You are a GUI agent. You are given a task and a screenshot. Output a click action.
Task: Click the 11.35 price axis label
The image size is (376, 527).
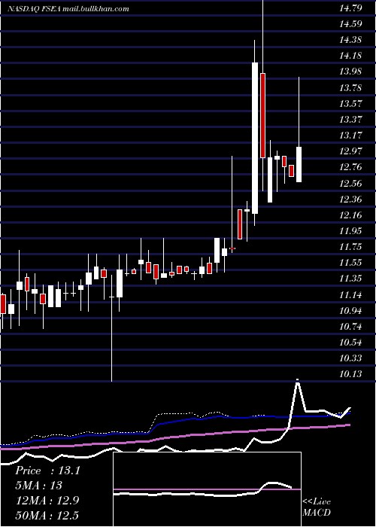pos(350,279)
